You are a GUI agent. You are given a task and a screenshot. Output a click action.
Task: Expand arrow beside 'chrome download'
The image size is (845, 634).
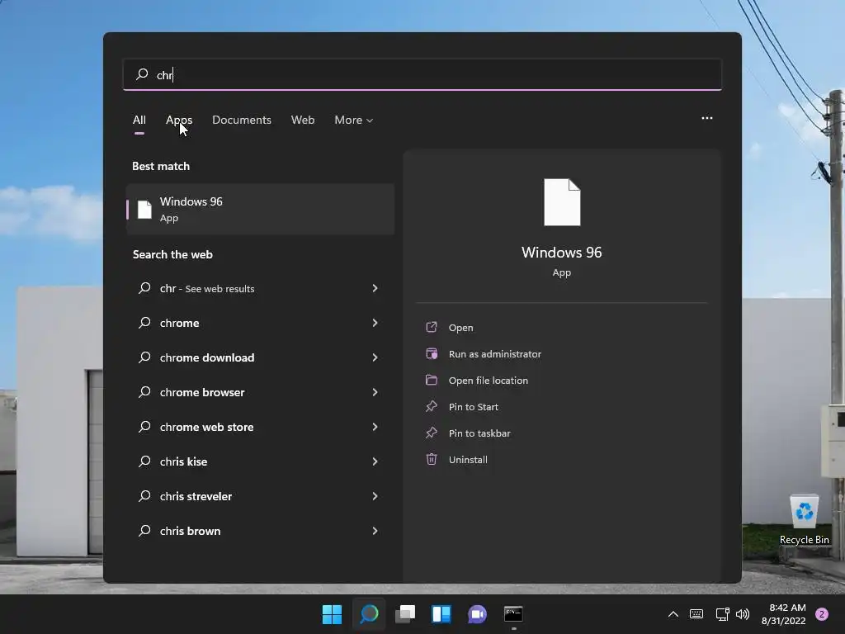click(x=375, y=357)
